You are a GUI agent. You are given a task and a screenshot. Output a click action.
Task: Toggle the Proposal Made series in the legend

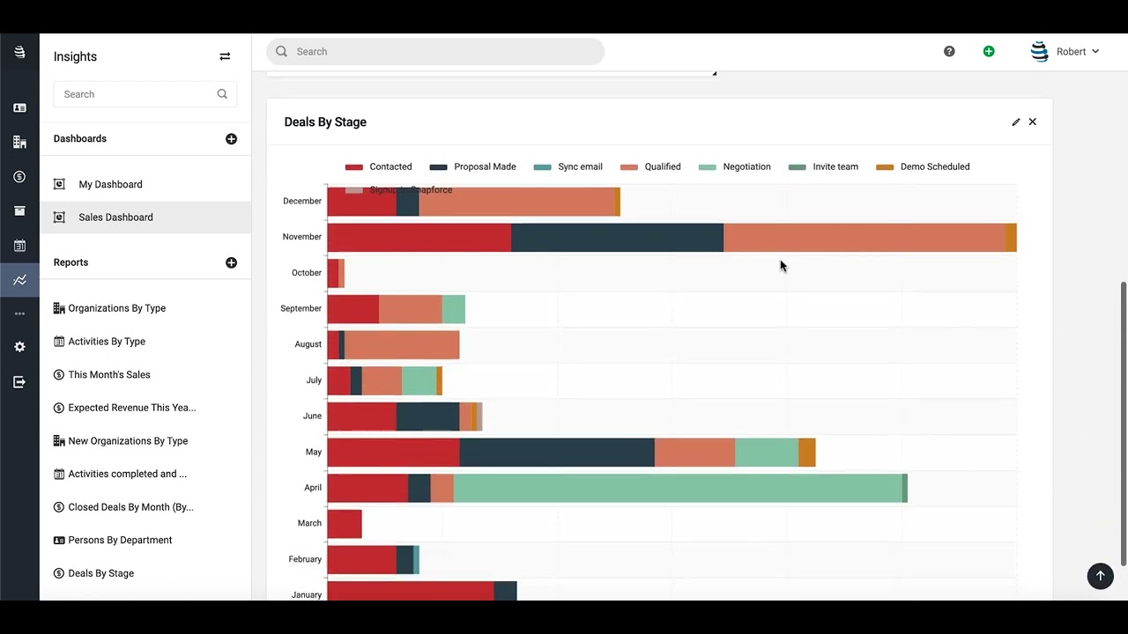coord(472,166)
